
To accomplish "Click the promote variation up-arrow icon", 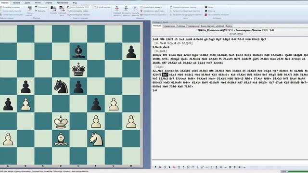I will coord(155,167).
